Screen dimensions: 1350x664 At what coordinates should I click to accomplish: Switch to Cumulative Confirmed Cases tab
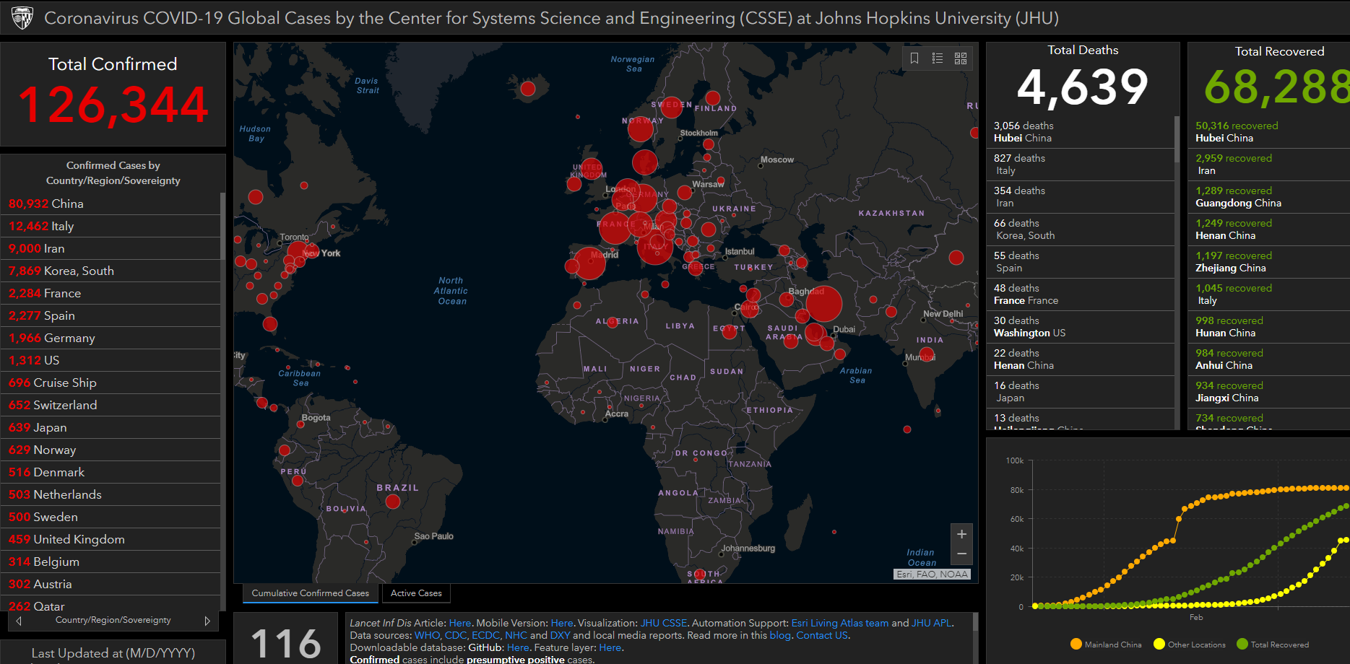coord(311,593)
